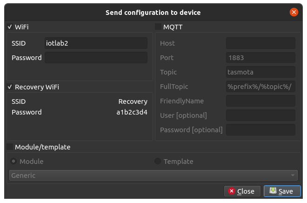
Task: Enable the MQTT checkbox
Action: [x=158, y=27]
